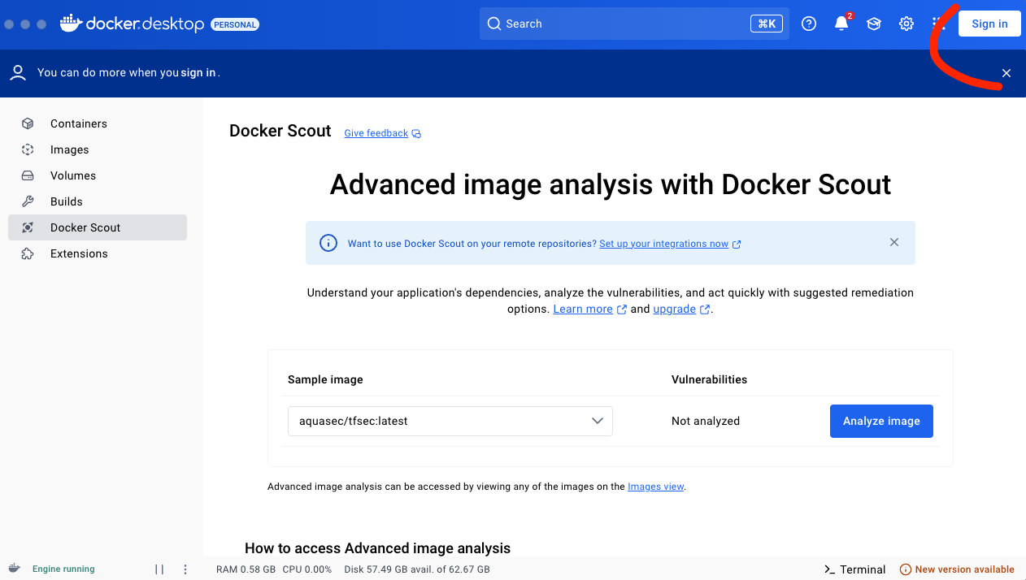Open the Extensions view
Viewport: 1026px width, 580px height.
click(98, 253)
